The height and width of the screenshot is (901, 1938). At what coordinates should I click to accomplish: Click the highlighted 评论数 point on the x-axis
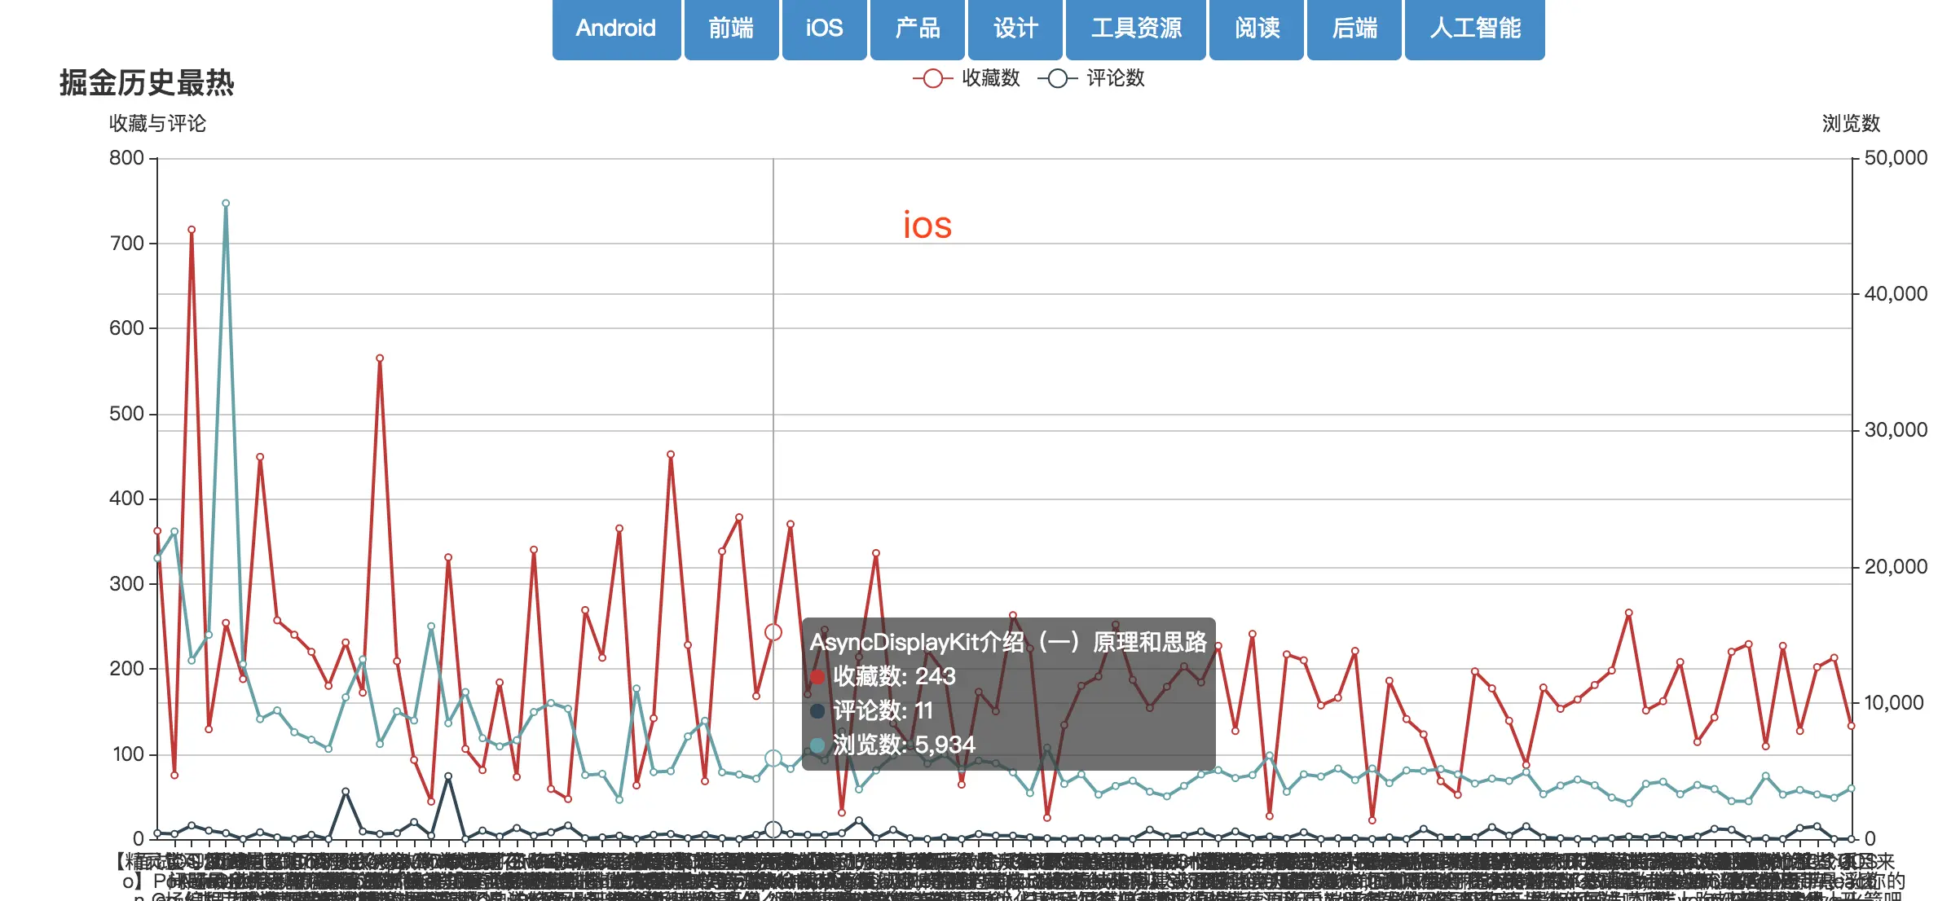[773, 829]
